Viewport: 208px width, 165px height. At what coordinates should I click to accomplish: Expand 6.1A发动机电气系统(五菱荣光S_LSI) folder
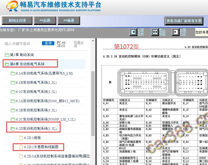44,73
